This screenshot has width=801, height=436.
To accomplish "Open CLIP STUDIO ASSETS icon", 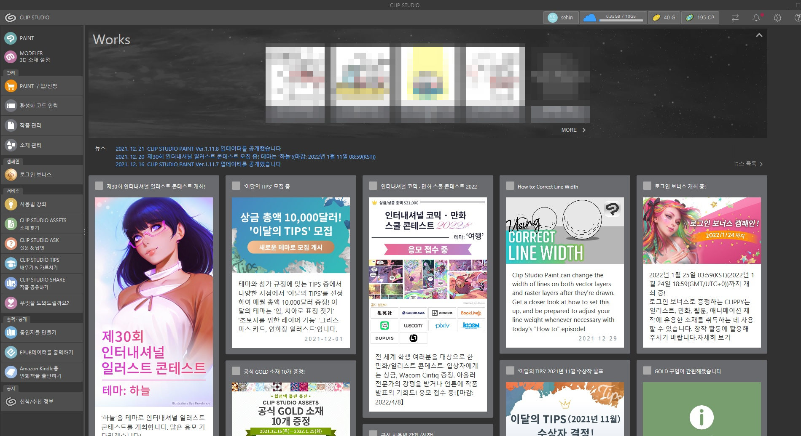I will pyautogui.click(x=10, y=224).
